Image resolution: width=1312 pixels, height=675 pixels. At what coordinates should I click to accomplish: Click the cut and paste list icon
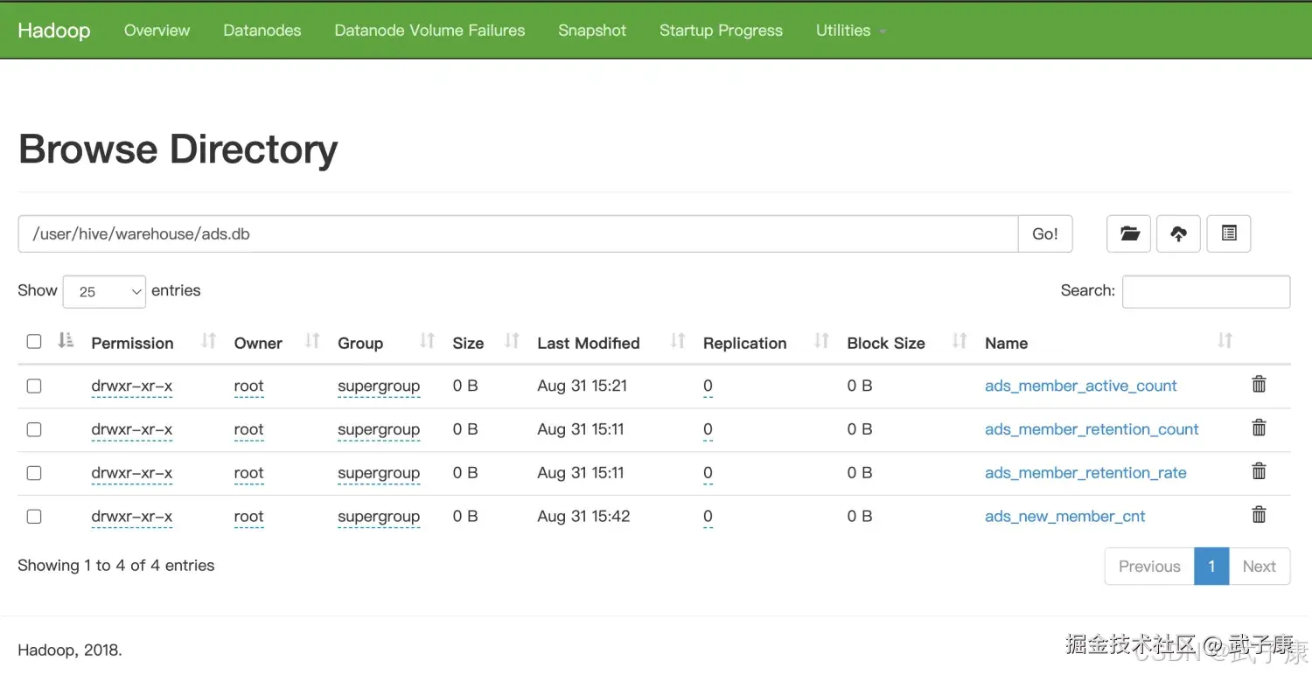click(1228, 233)
